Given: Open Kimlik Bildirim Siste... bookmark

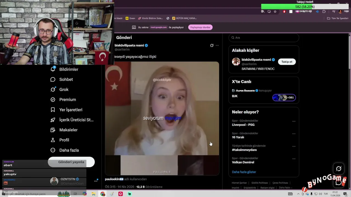Looking at the screenshot, I should 151,18.
